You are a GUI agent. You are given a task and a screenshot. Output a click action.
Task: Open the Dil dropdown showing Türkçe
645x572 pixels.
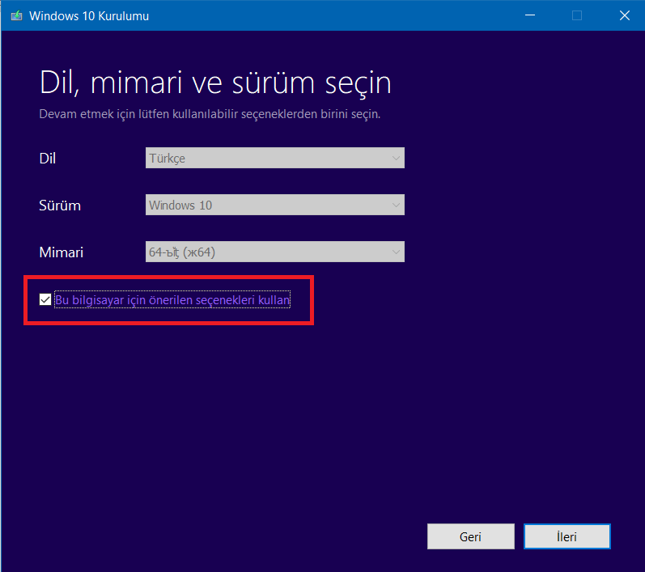[275, 158]
